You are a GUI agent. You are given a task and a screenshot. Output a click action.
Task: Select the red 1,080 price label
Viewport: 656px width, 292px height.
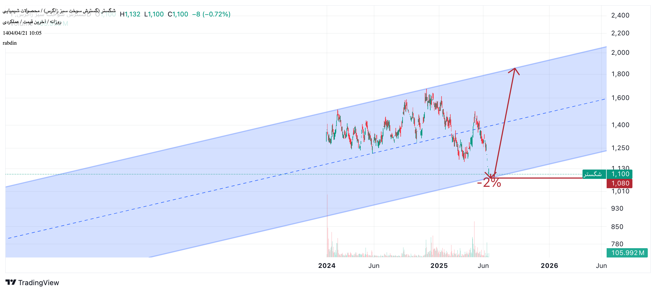point(620,184)
